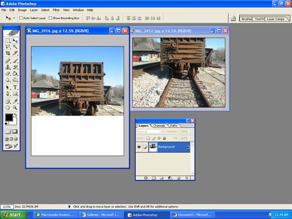
Task: Open the Move tool preset picker arrow
Action: 14,18
